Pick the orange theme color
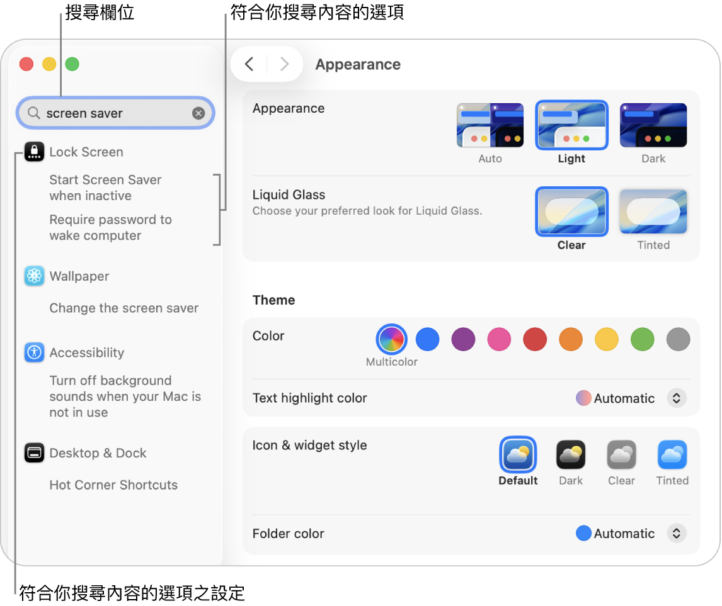Viewport: 722px width, 606px height. pos(571,339)
